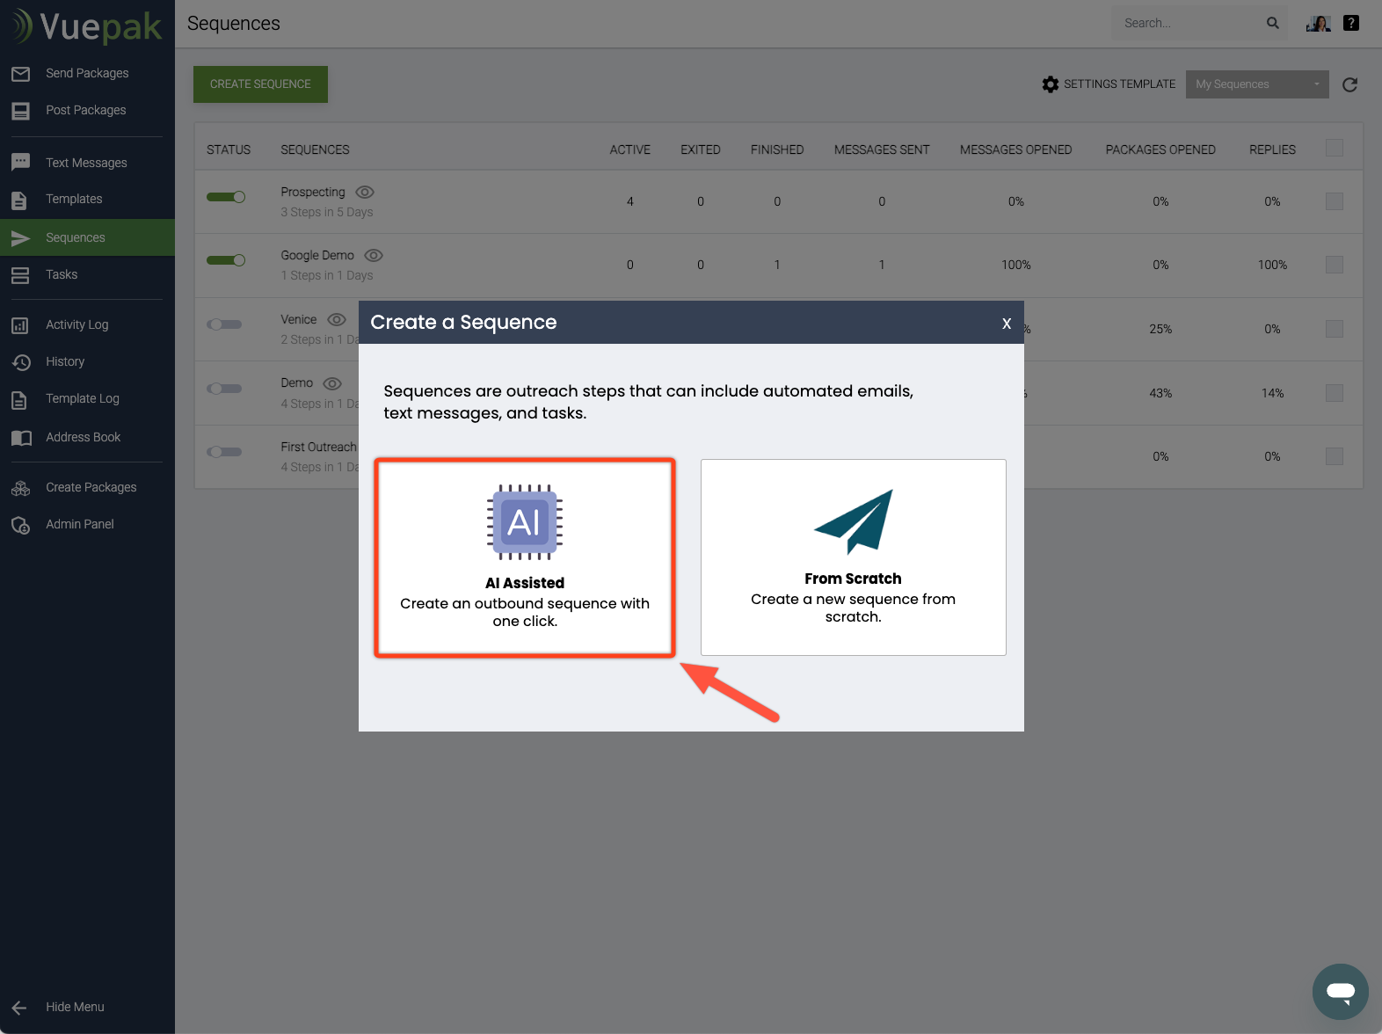Image resolution: width=1382 pixels, height=1034 pixels.
Task: Click the search magnifier icon
Action: pyautogui.click(x=1272, y=24)
